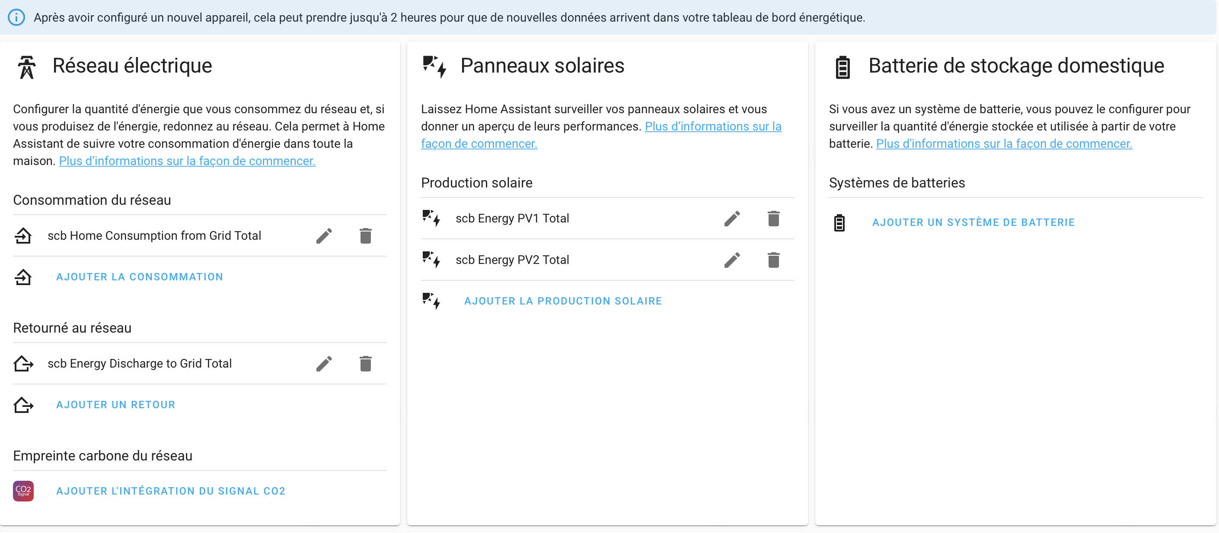This screenshot has width=1219, height=533.
Task: Click the battery icon beside add battery
Action: (839, 222)
